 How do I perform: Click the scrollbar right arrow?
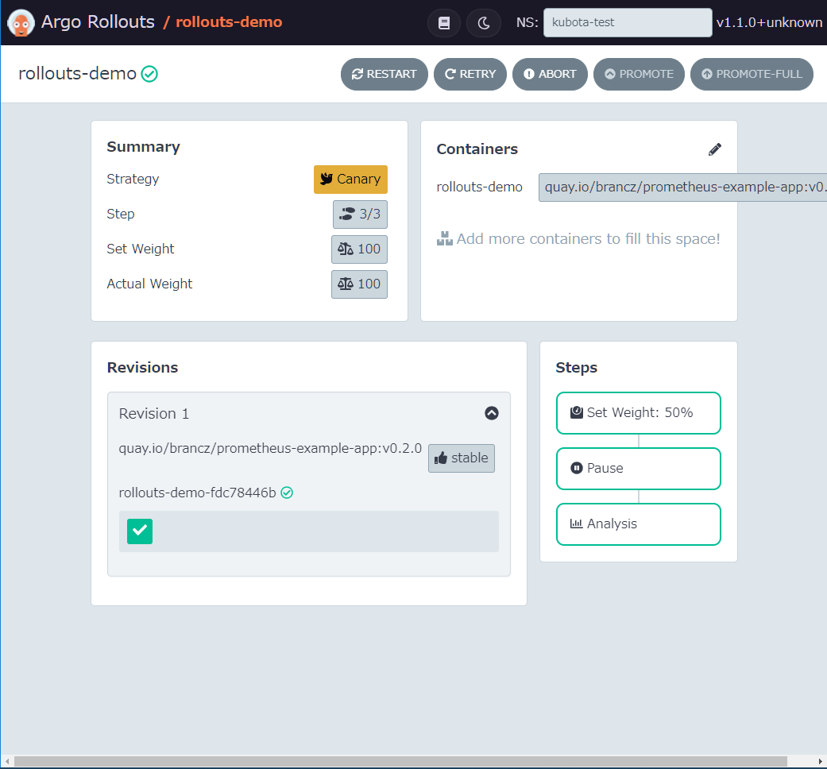tap(820, 762)
